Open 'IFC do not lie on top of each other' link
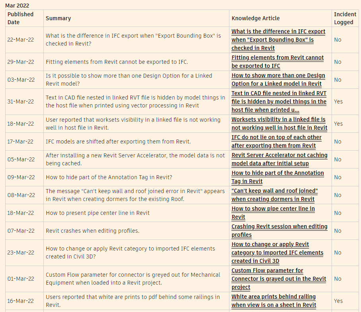Image resolution: width=361 pixels, height=312 pixels. pyautogui.click(x=276, y=142)
